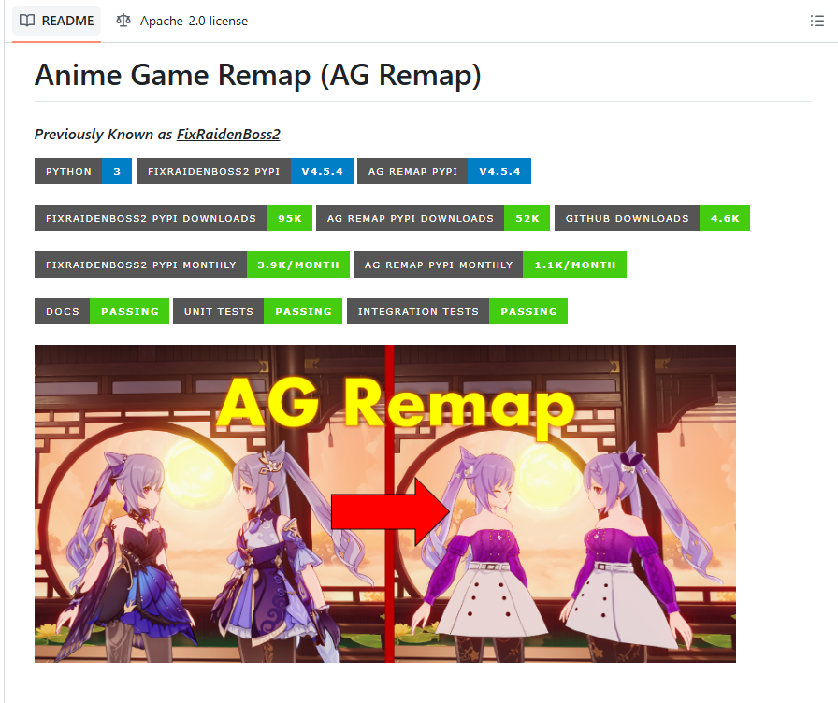Click the license scale icon
The width and height of the screenshot is (838, 703).
click(123, 21)
